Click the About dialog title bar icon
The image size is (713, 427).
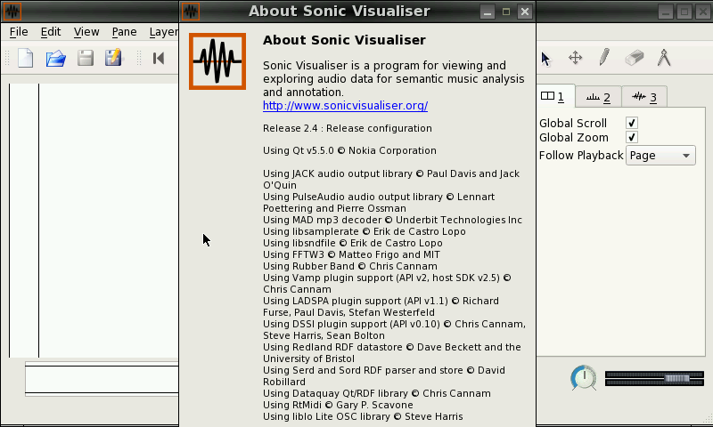pos(191,12)
